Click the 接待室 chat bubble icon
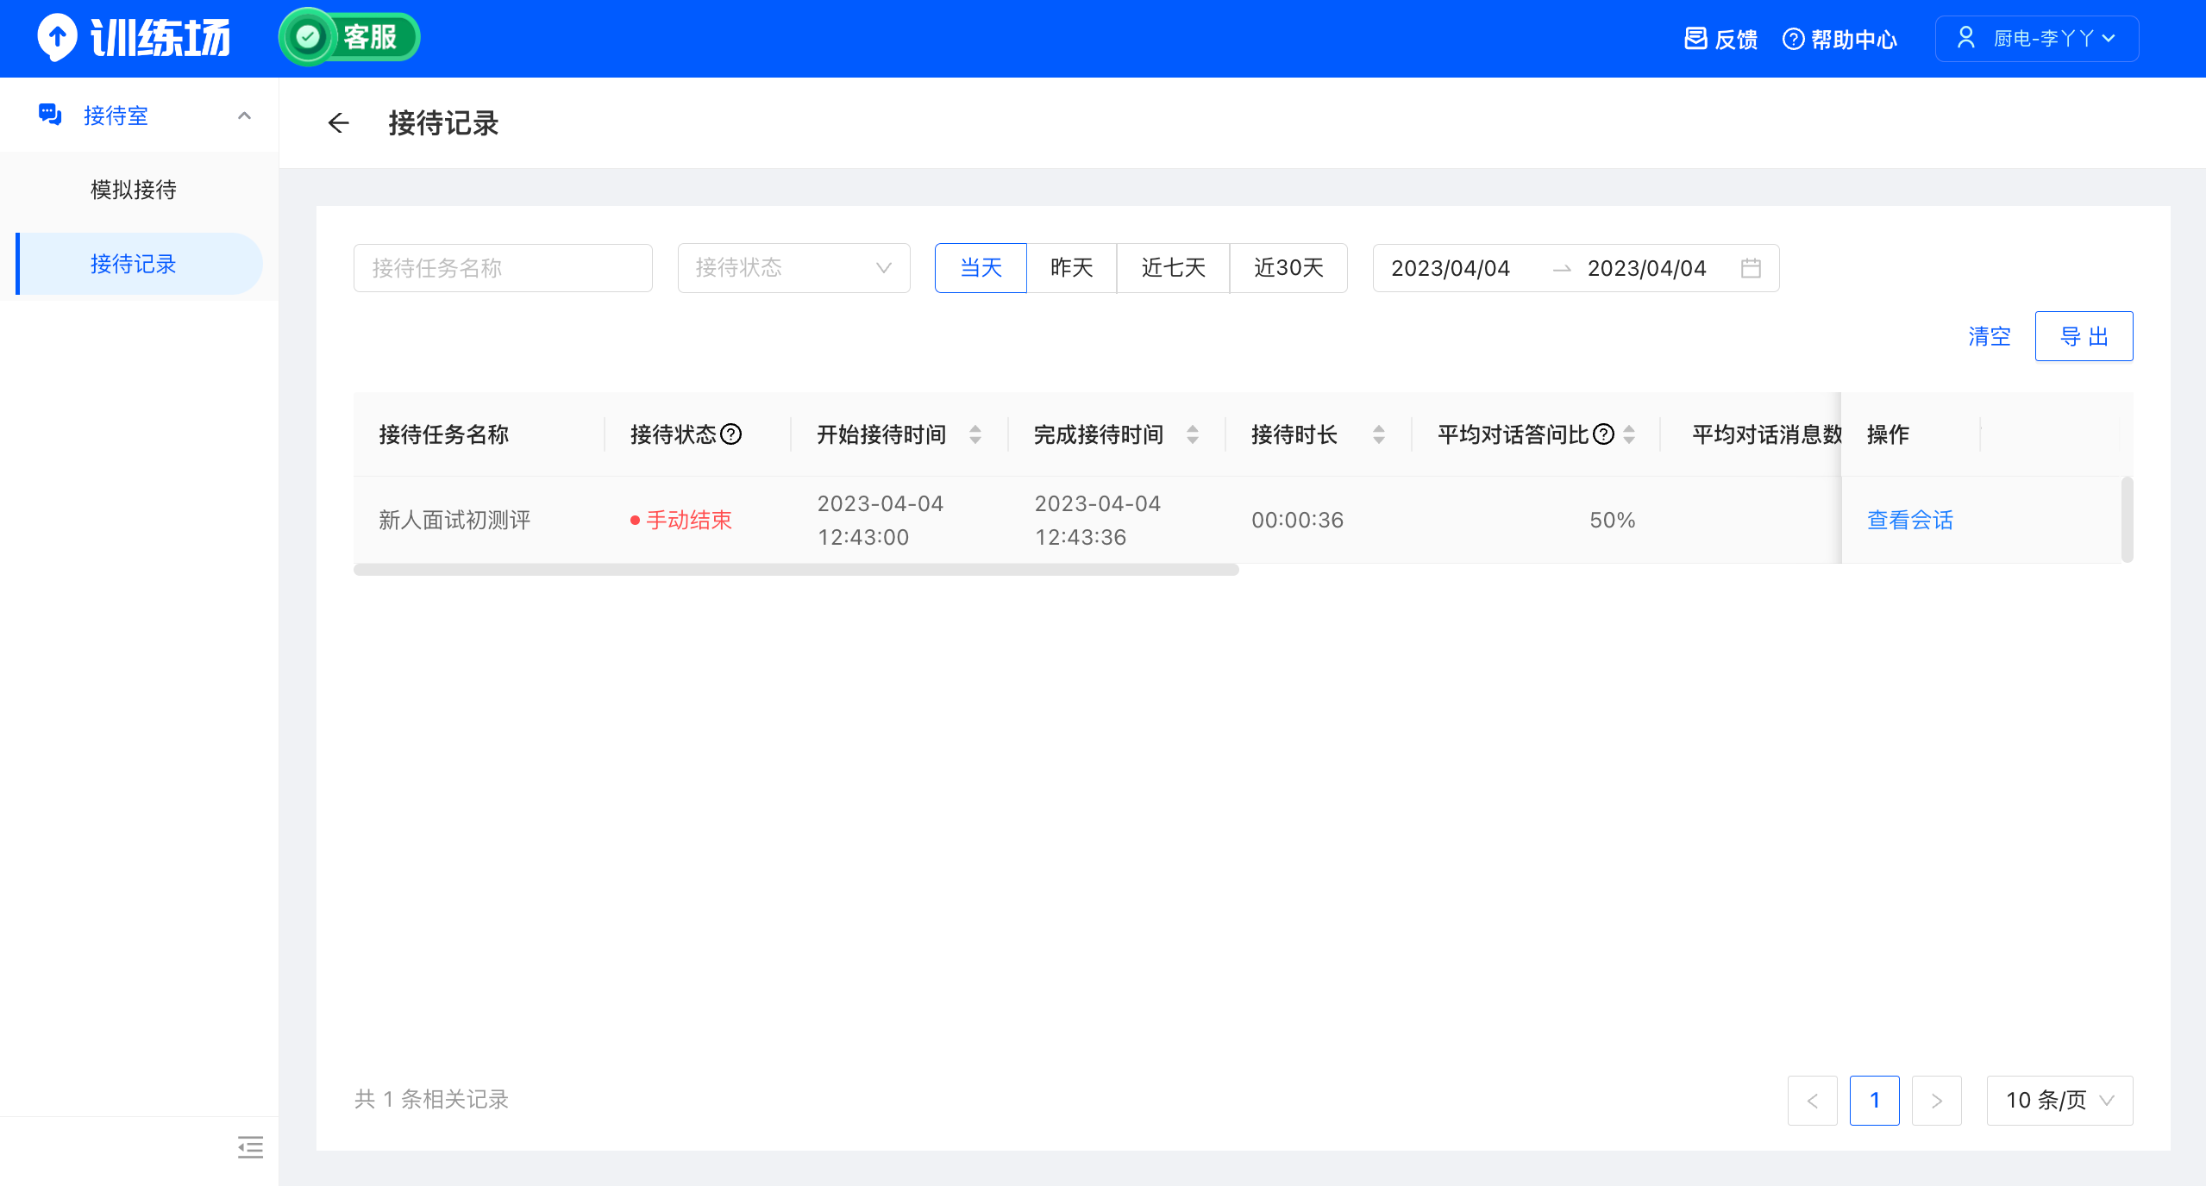Viewport: 2206px width, 1186px height. click(x=50, y=115)
